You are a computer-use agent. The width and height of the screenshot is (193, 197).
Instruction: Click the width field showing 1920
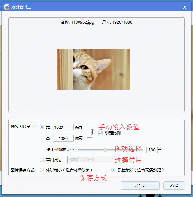pos(63,127)
